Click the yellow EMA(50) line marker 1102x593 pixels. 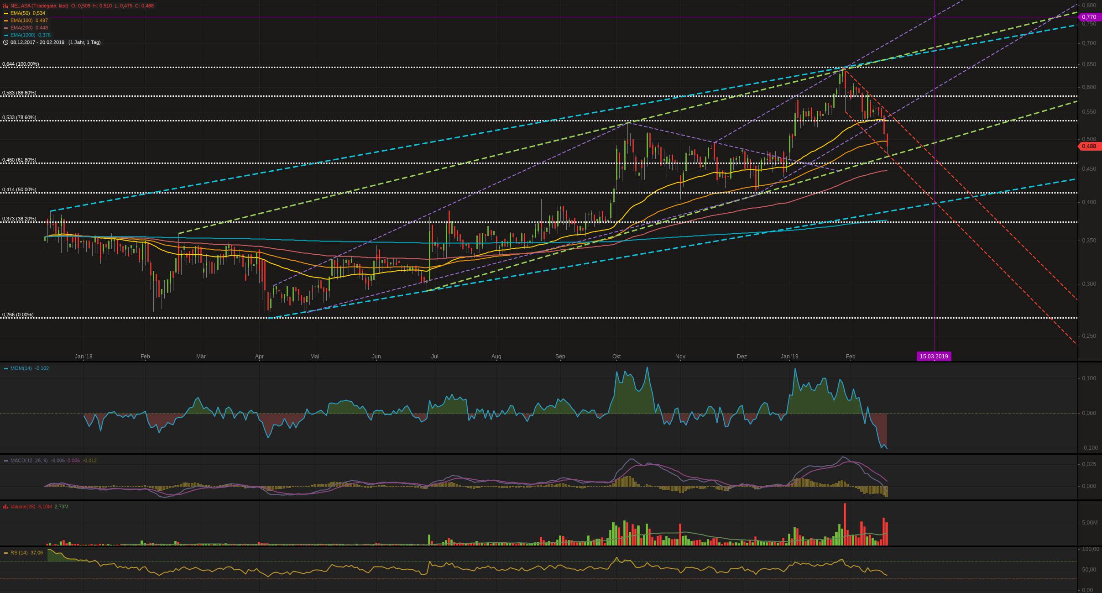[x=5, y=13]
